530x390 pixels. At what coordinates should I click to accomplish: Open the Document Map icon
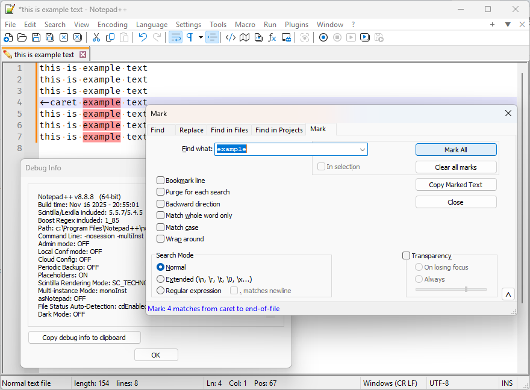(244, 37)
